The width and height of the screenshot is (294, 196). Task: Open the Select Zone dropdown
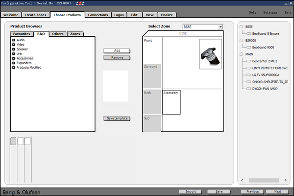pos(220,27)
